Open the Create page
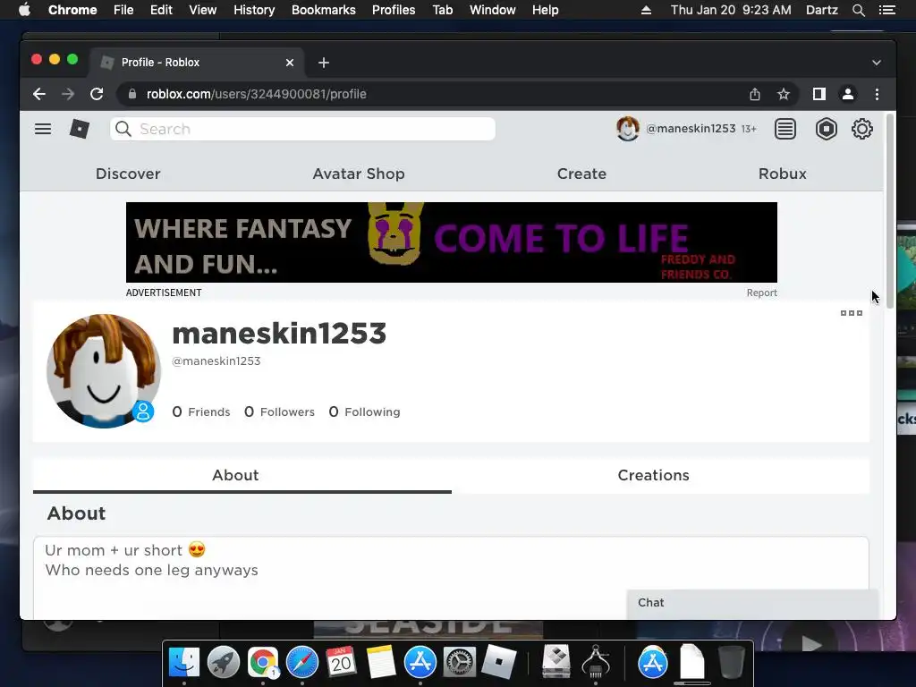The image size is (916, 687). 581,174
